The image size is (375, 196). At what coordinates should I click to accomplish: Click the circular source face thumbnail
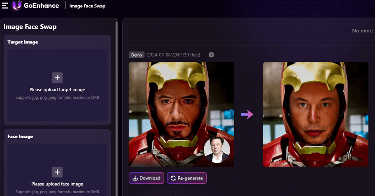[x=217, y=150]
